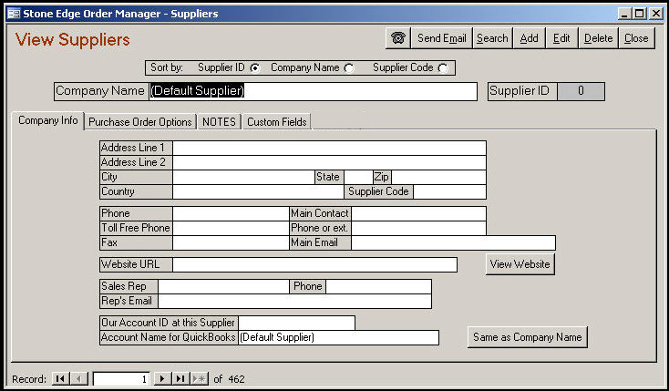Click the Sales Rep Phone field

click(x=378, y=286)
